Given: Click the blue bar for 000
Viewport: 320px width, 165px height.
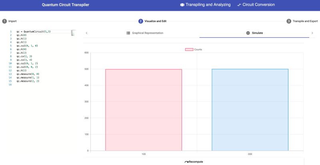Looking at the screenshot, I should pos(250,110).
